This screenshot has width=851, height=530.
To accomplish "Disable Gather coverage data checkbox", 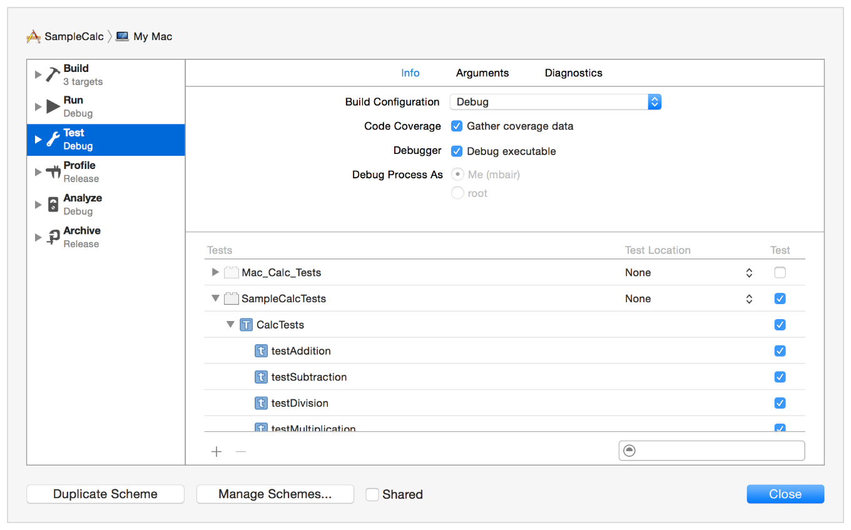I will click(457, 126).
